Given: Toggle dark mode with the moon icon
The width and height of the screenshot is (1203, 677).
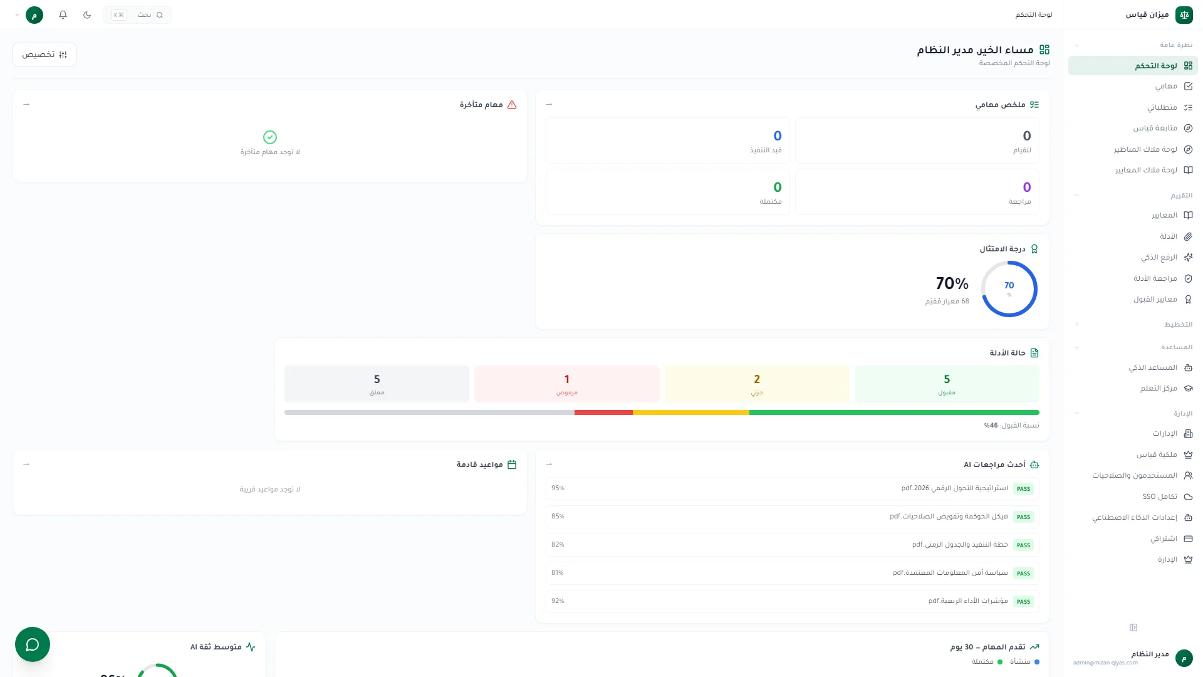Looking at the screenshot, I should [x=87, y=14].
